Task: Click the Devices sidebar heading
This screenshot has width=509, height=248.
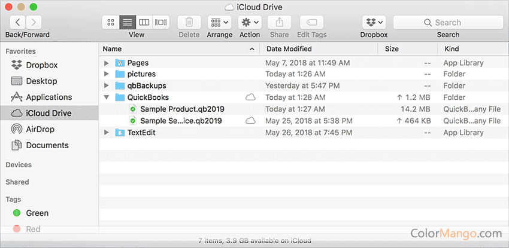Action: tap(19, 165)
